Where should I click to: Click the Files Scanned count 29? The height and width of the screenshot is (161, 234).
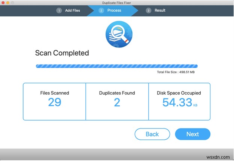point(55,102)
